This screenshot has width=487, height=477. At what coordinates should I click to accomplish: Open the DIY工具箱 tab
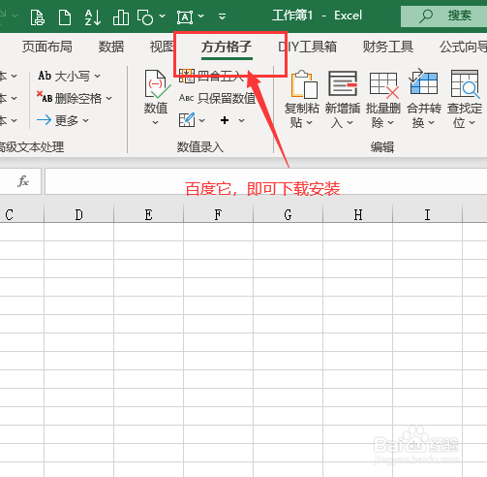307,47
